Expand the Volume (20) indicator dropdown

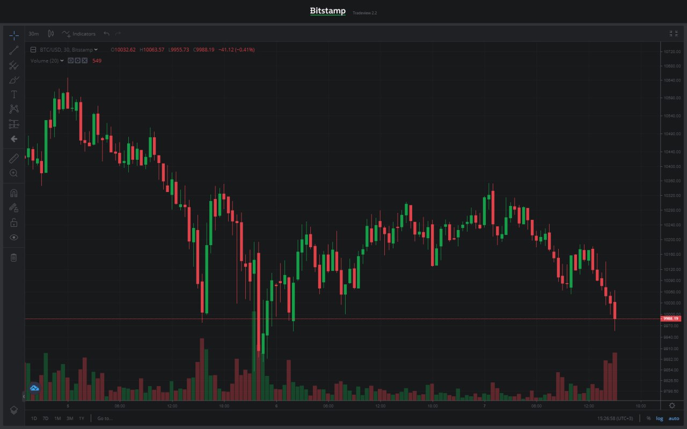(x=62, y=61)
